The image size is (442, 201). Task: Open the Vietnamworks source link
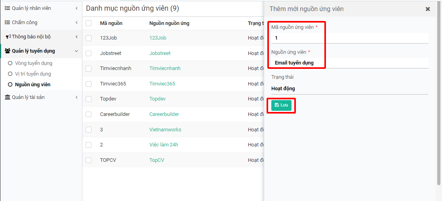tap(165, 129)
